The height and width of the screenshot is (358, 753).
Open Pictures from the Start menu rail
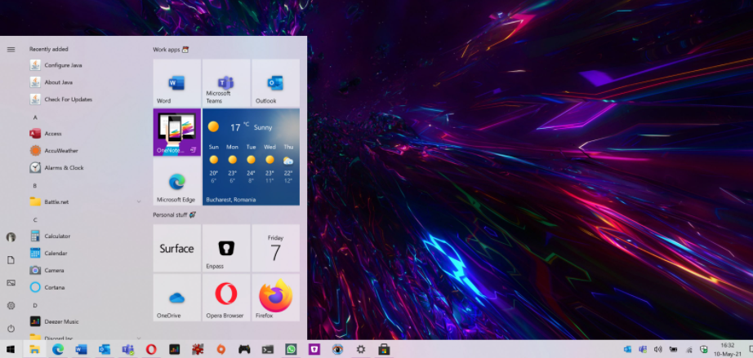click(11, 283)
